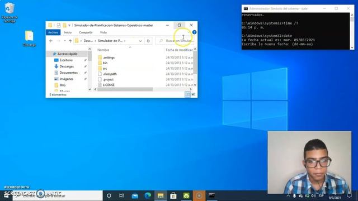Go up one folder level with up arrow
Viewport: 358px width, 201px height.
click(x=70, y=41)
